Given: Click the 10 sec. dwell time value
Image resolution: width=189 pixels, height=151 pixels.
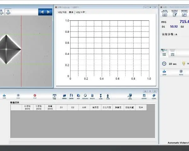Looking at the screenshot, I should coord(173,64).
